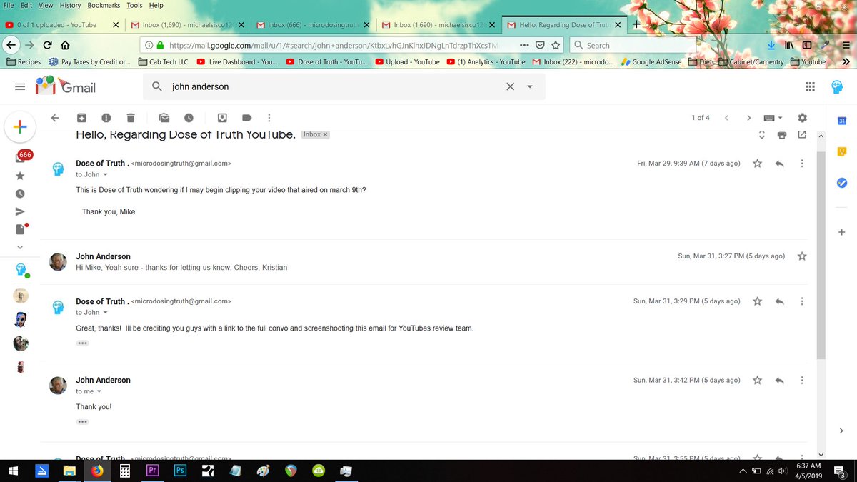
Task: Snooze this conversation
Action: tap(189, 117)
